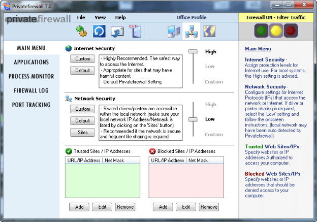Open the Help menu

point(120,17)
